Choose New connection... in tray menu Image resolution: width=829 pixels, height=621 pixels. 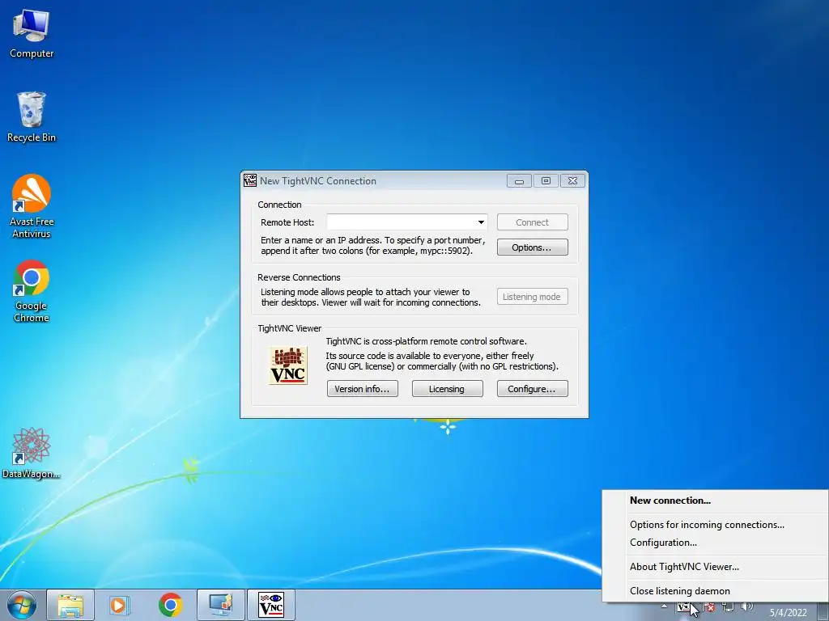(715, 501)
